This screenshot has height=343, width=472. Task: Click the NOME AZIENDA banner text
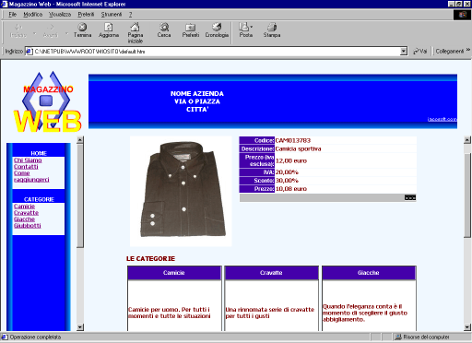[197, 94]
